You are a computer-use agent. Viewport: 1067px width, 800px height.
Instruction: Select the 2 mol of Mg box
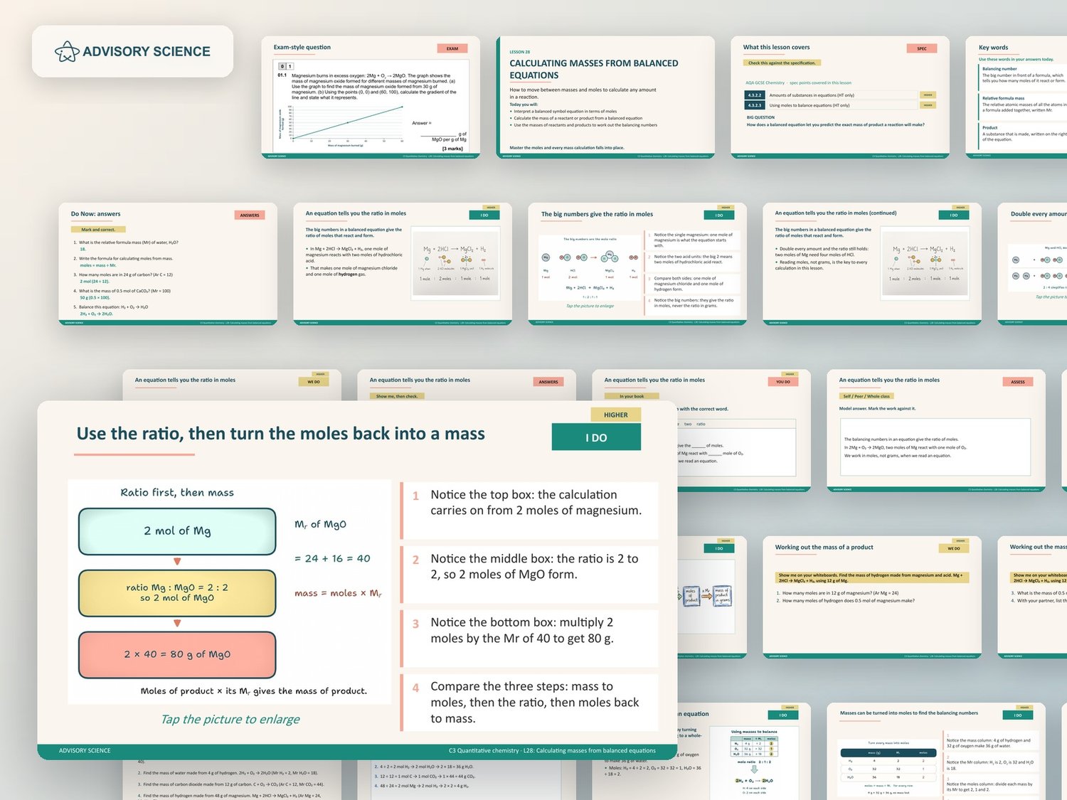177,531
